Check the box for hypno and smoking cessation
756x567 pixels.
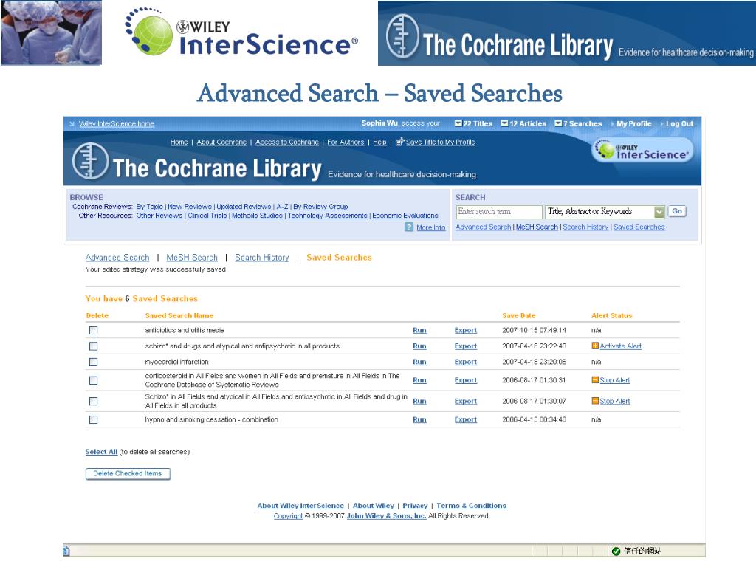click(94, 420)
